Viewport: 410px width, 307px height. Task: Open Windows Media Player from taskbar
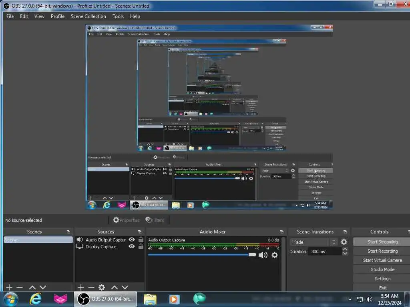coord(174,299)
